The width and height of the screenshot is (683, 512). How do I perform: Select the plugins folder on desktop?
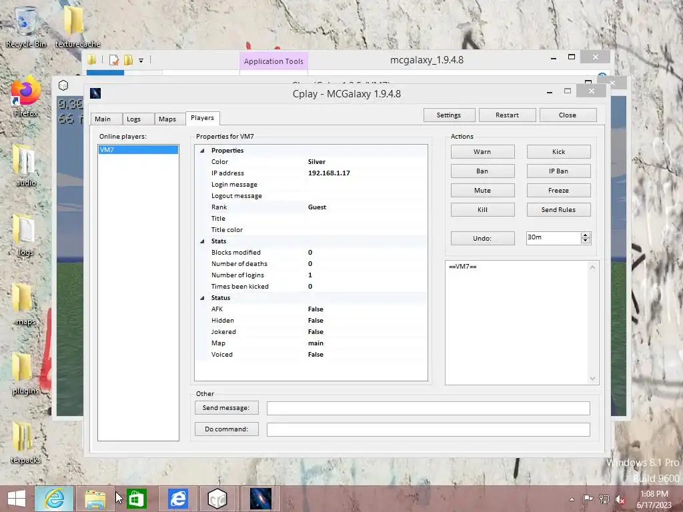coord(26,375)
